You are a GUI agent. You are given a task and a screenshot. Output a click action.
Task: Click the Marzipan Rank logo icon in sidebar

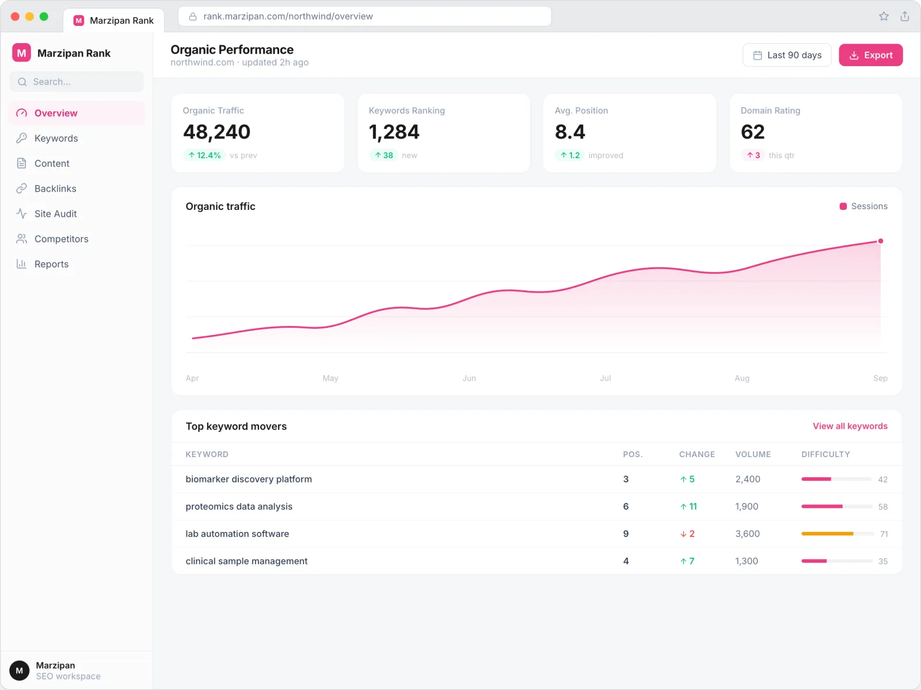click(x=21, y=53)
